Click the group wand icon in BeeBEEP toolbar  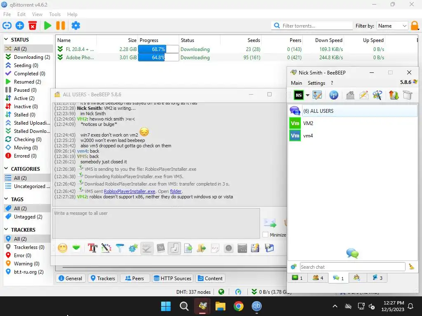[377, 95]
